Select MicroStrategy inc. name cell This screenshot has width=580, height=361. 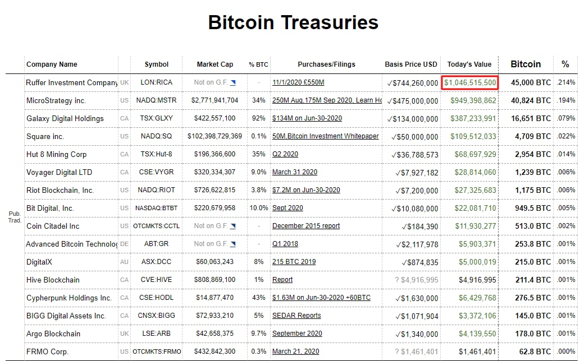point(71,100)
